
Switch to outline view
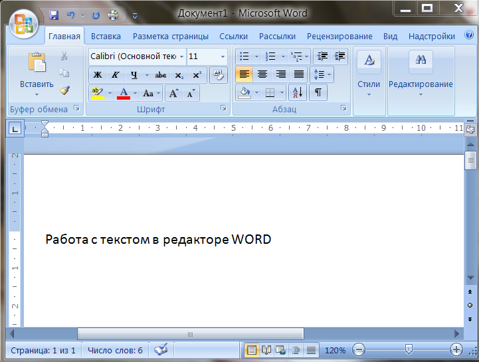[296, 350]
